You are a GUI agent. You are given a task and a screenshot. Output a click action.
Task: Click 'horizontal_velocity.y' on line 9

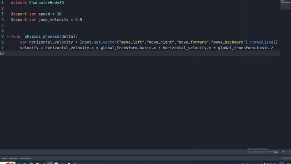click(x=187, y=48)
